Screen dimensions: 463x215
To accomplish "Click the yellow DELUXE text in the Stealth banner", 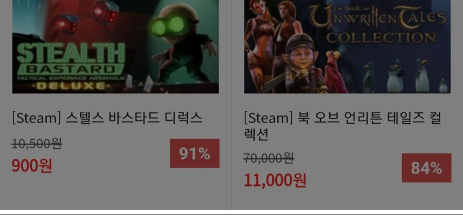I will pos(71,86).
